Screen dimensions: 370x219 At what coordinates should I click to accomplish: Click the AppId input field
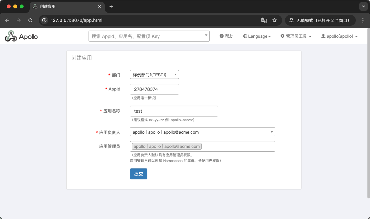(x=154, y=89)
